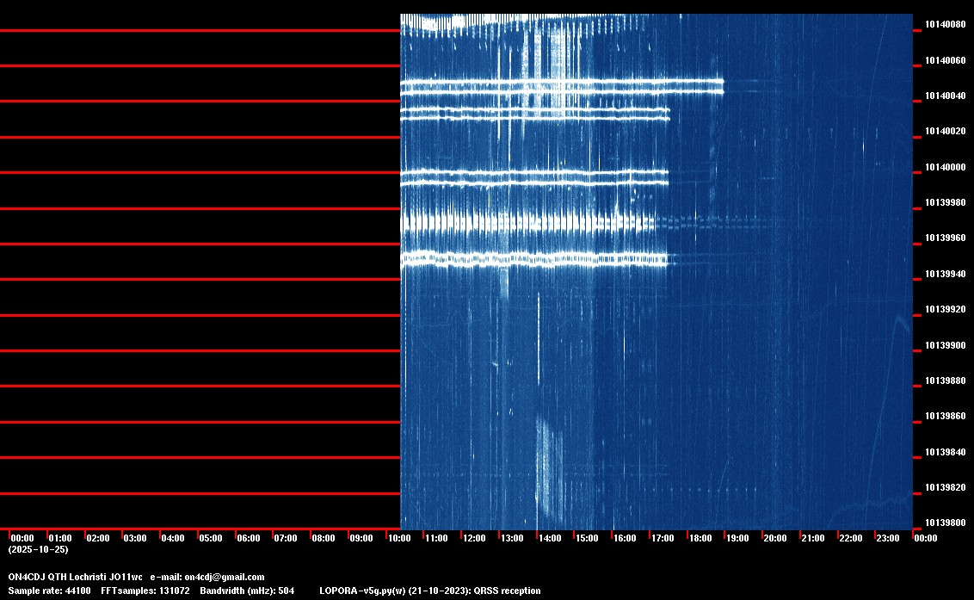Screen dimensions: 974x600
Task: Select the 12:00 time label
Action: (x=474, y=538)
